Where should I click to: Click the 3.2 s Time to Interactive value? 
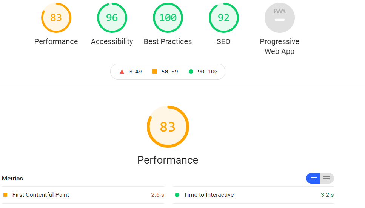click(327, 195)
